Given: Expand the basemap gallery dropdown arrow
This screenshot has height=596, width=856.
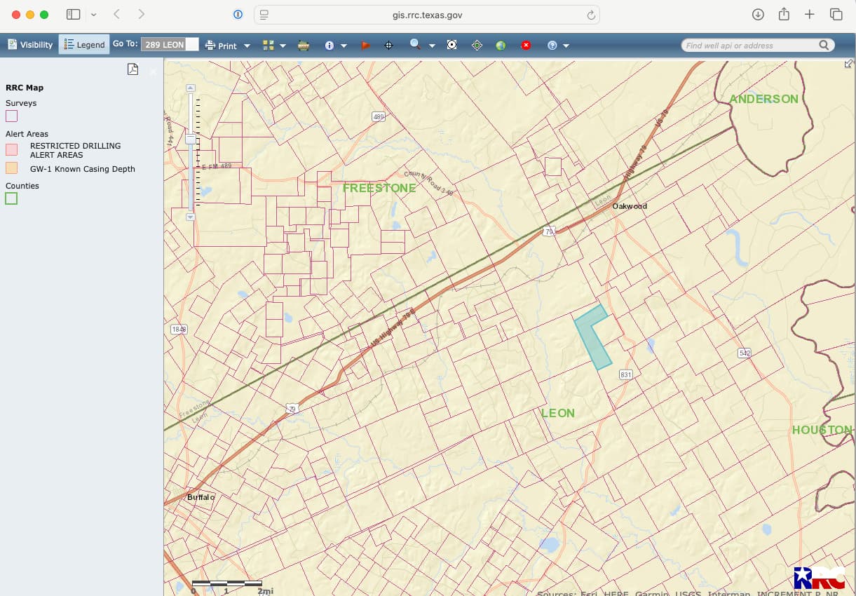Looking at the screenshot, I should 283,46.
